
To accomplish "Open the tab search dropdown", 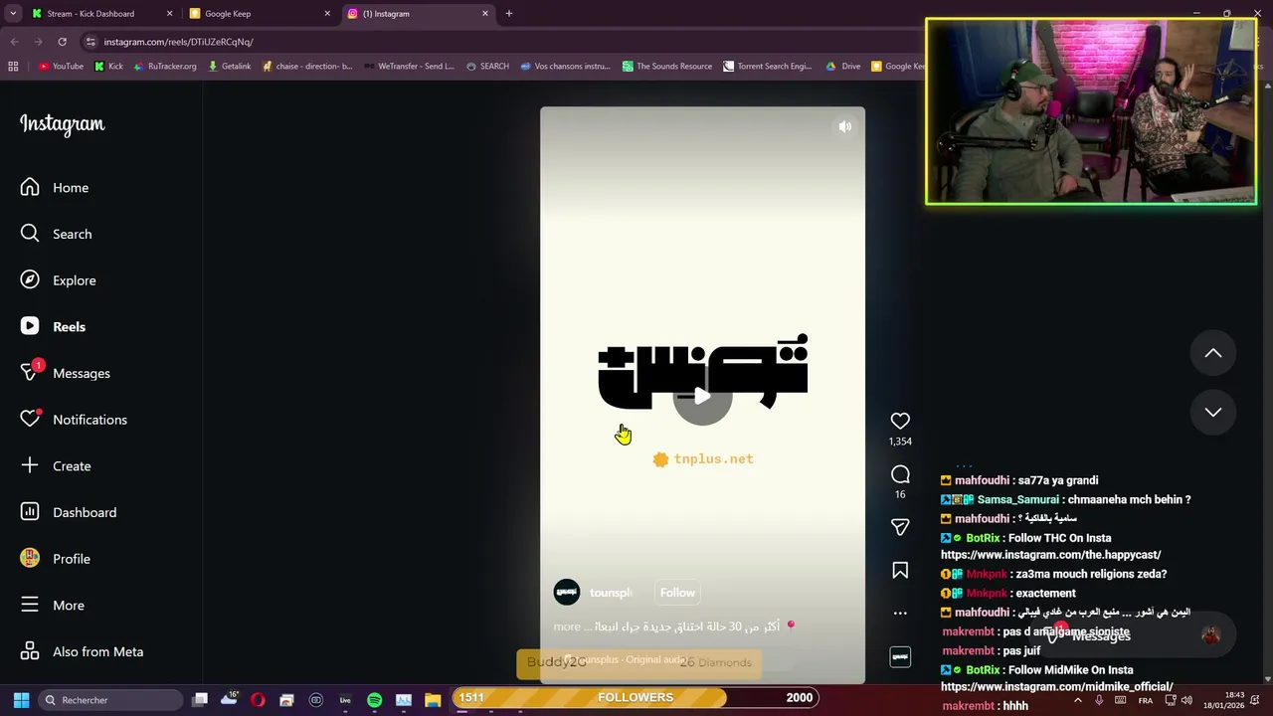I will tap(13, 14).
